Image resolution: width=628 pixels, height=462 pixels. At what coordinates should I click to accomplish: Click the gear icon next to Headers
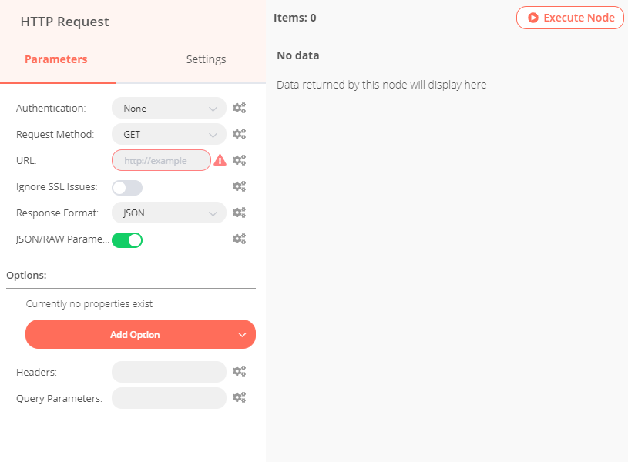(x=239, y=372)
